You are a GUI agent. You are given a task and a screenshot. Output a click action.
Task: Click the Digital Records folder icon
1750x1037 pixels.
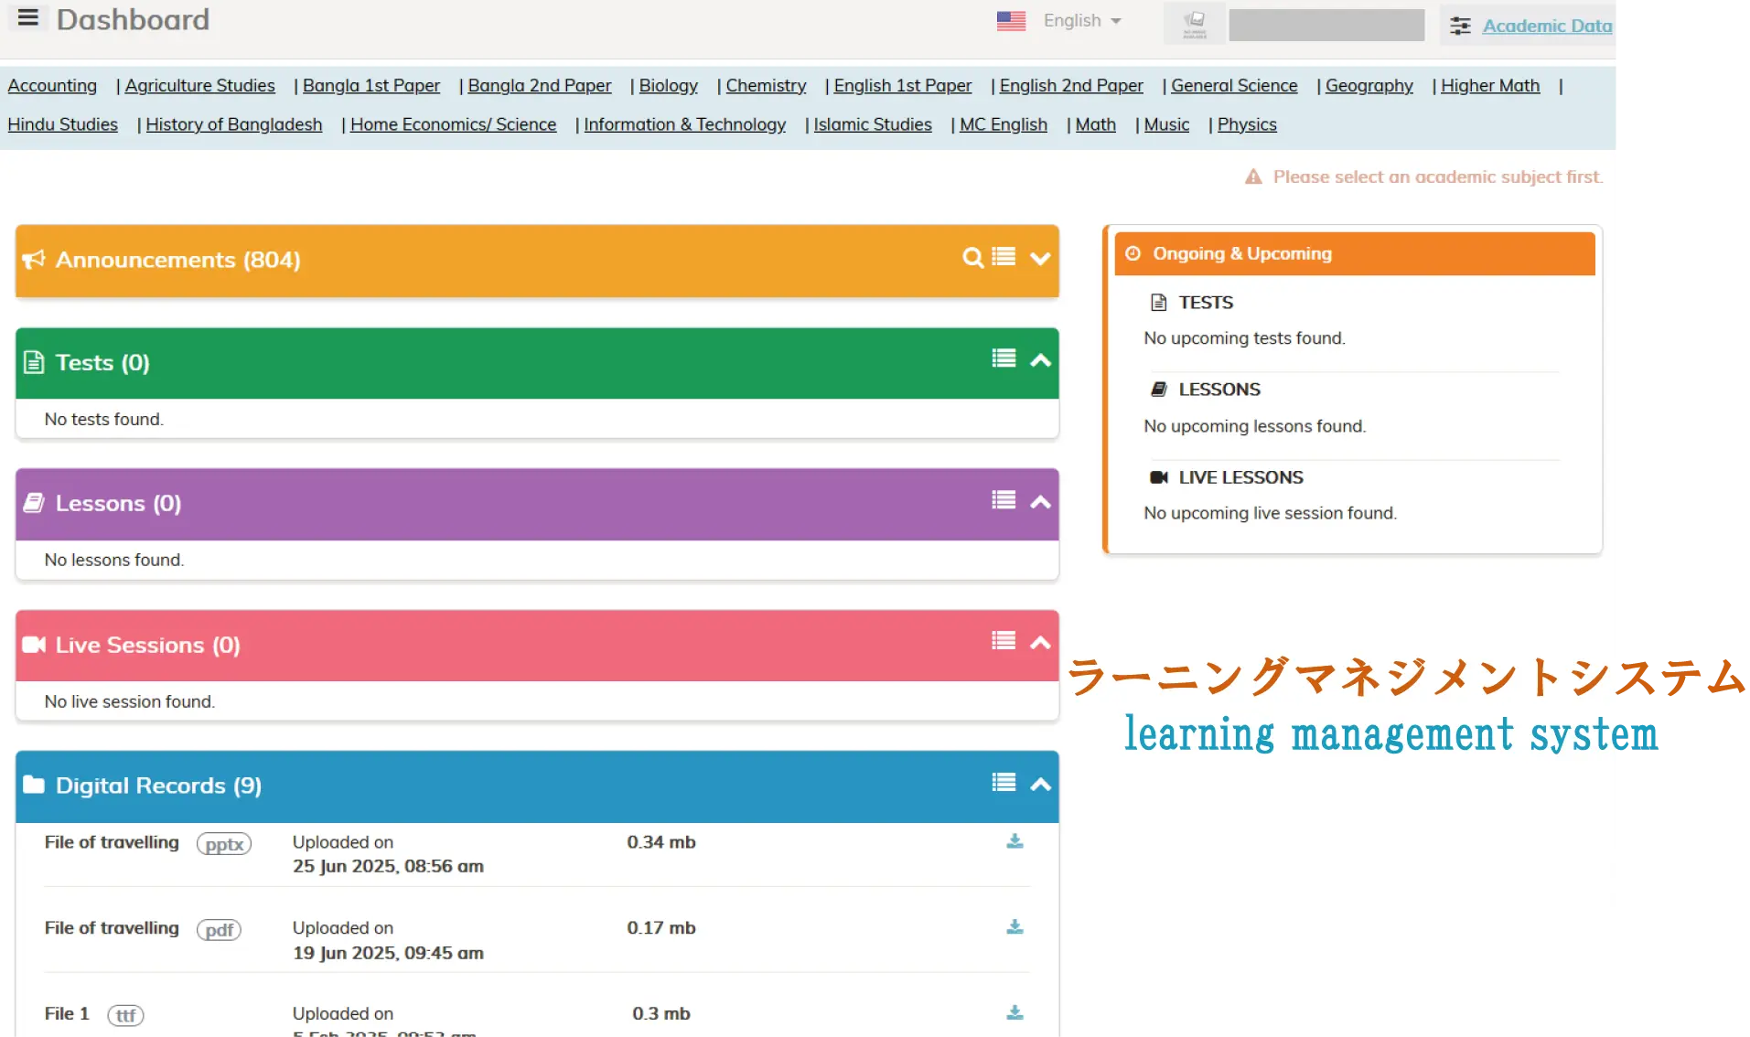[x=34, y=785]
